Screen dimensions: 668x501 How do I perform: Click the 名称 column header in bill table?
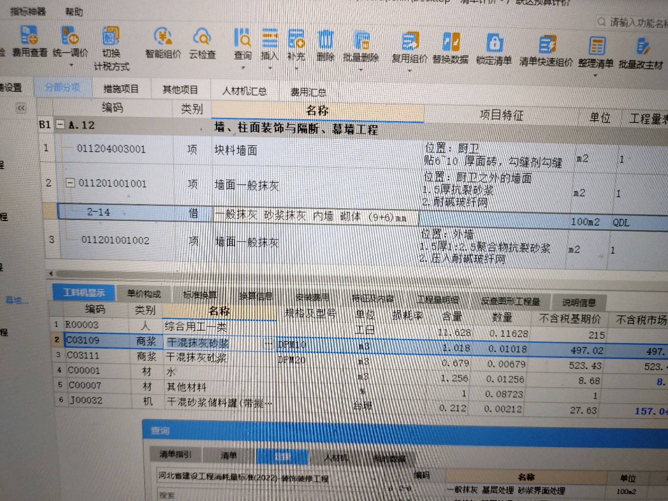[x=317, y=110]
